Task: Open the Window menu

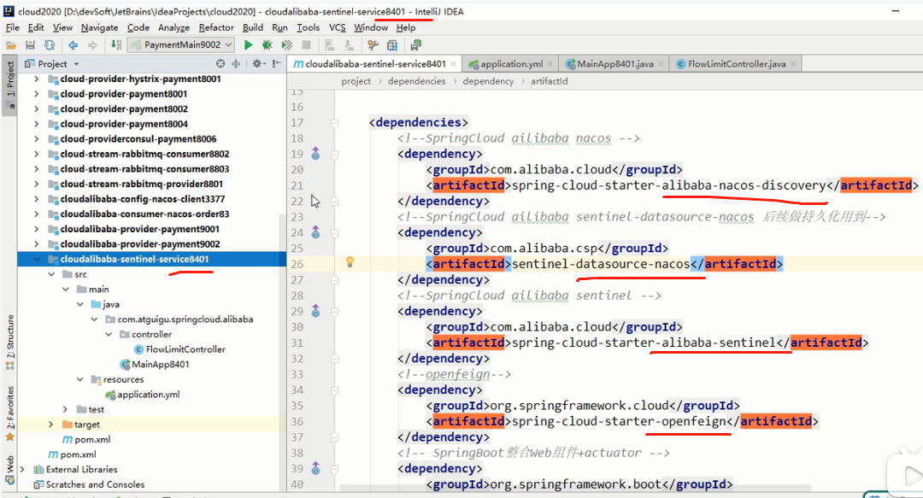Action: tap(371, 27)
